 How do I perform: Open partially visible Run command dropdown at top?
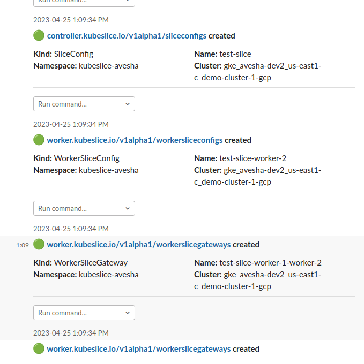click(84, 3)
